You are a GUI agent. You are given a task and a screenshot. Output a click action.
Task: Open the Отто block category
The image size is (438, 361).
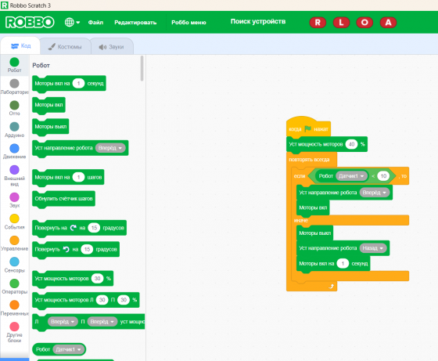[x=14, y=105]
